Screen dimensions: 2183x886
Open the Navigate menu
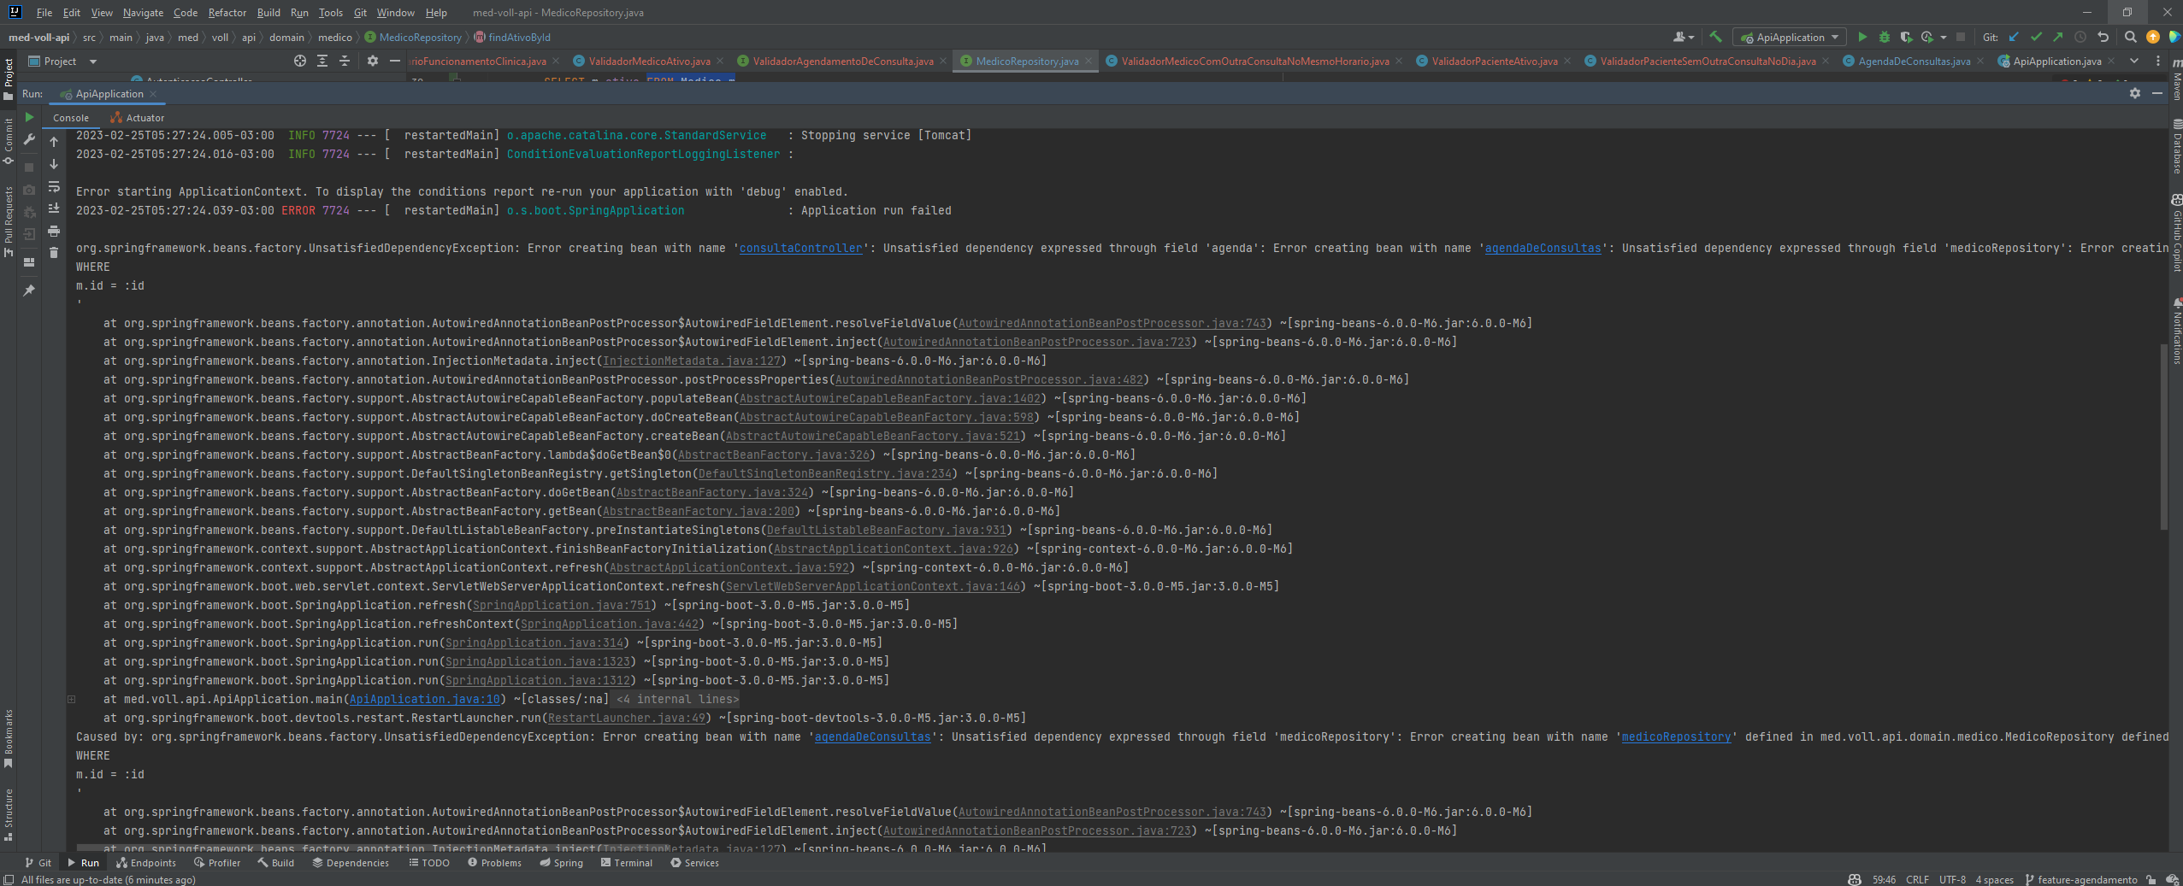pyautogui.click(x=143, y=13)
